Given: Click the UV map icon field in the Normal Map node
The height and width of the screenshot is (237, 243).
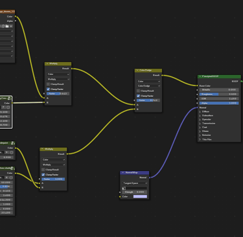Looking at the screenshot, I should tap(135, 188).
